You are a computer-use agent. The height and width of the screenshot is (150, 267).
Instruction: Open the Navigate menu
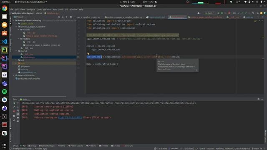click(30, 10)
